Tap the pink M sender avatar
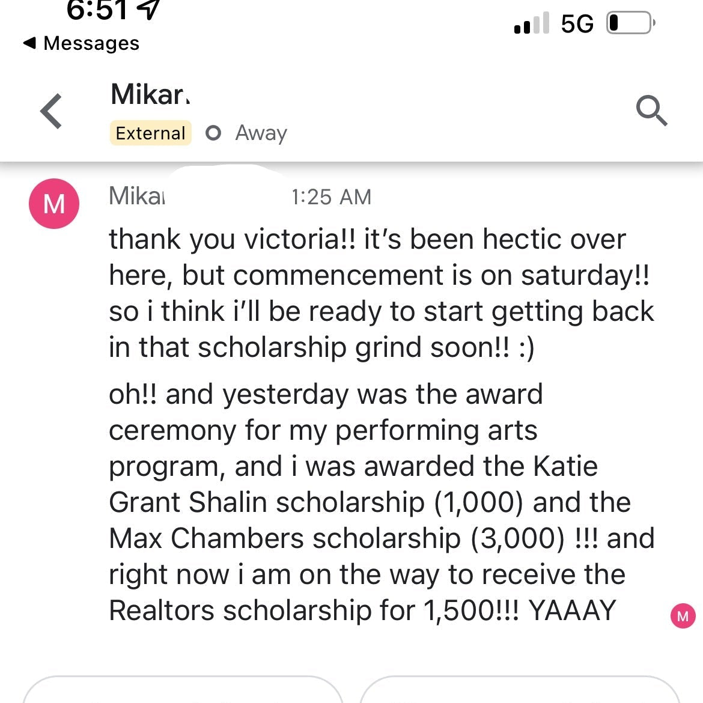703x703 pixels. pos(54,204)
